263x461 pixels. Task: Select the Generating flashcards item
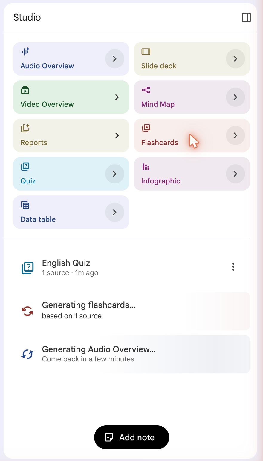tap(131, 311)
